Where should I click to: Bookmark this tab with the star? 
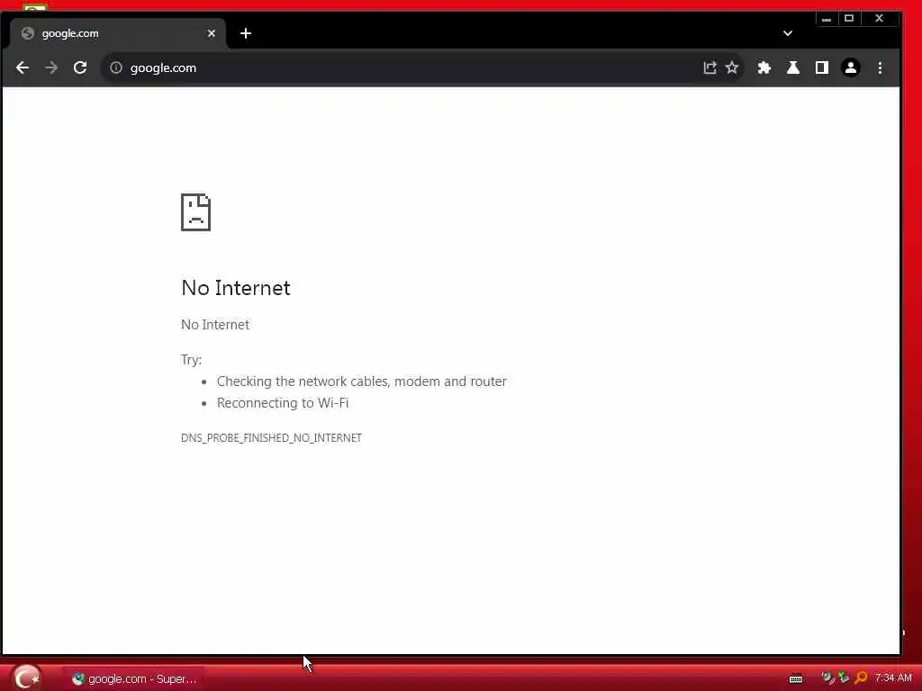(732, 67)
